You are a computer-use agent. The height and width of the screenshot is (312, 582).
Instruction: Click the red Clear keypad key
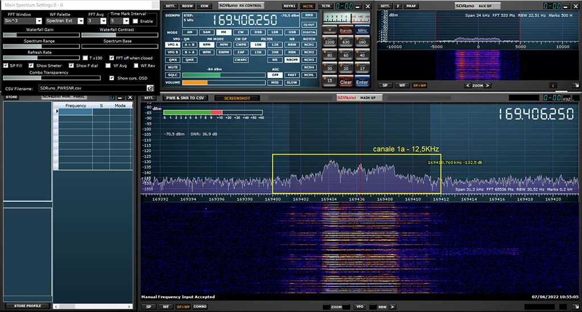pos(346,81)
